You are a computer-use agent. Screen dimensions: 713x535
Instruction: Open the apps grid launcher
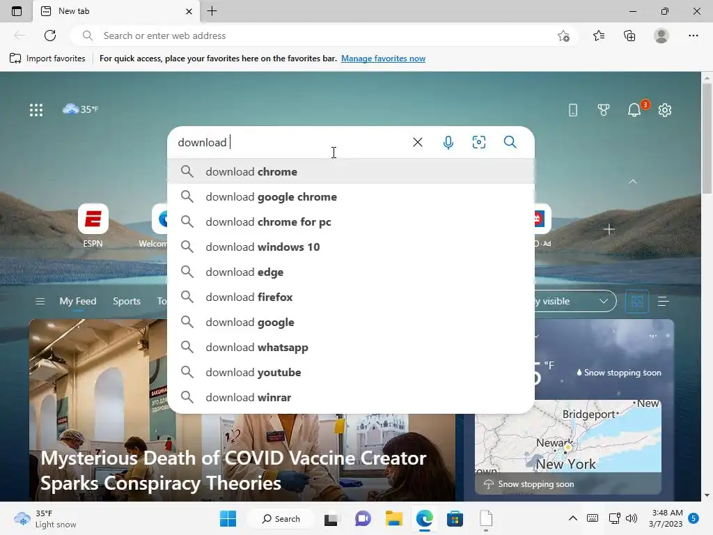pos(36,109)
